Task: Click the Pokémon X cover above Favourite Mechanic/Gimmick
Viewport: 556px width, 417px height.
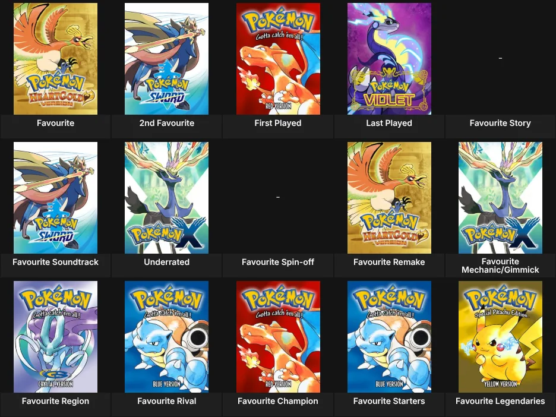Action: pyautogui.click(x=500, y=198)
